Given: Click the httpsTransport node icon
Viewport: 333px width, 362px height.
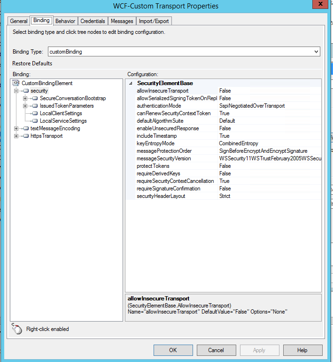Looking at the screenshot, I should [26, 136].
